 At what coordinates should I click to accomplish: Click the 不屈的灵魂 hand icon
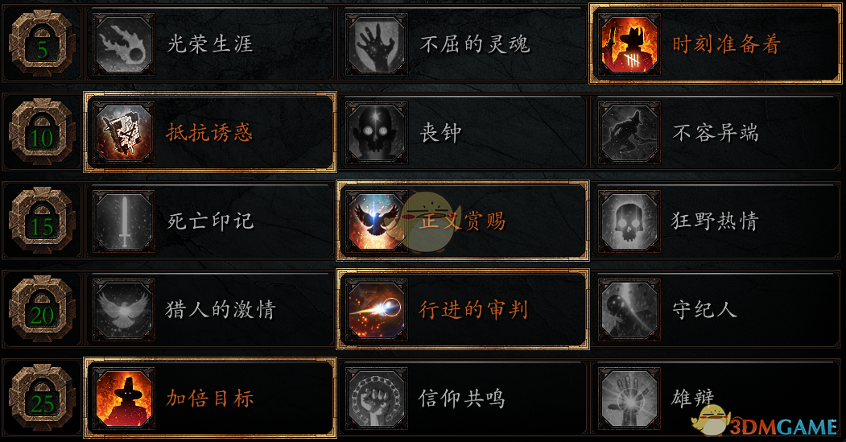click(377, 44)
